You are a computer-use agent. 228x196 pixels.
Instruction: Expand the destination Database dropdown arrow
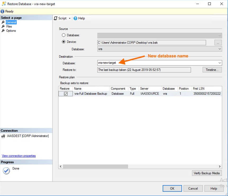click(220, 63)
